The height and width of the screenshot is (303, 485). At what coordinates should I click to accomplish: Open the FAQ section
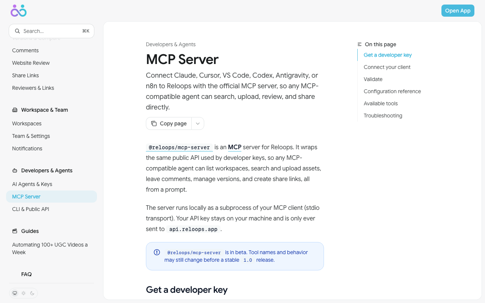click(27, 274)
